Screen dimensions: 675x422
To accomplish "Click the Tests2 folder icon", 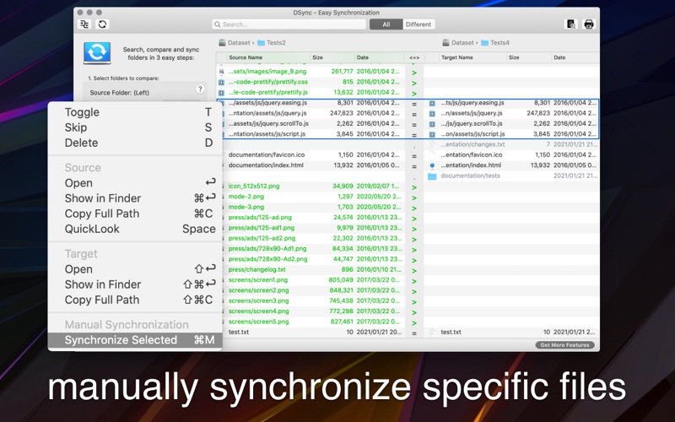I will [x=261, y=43].
